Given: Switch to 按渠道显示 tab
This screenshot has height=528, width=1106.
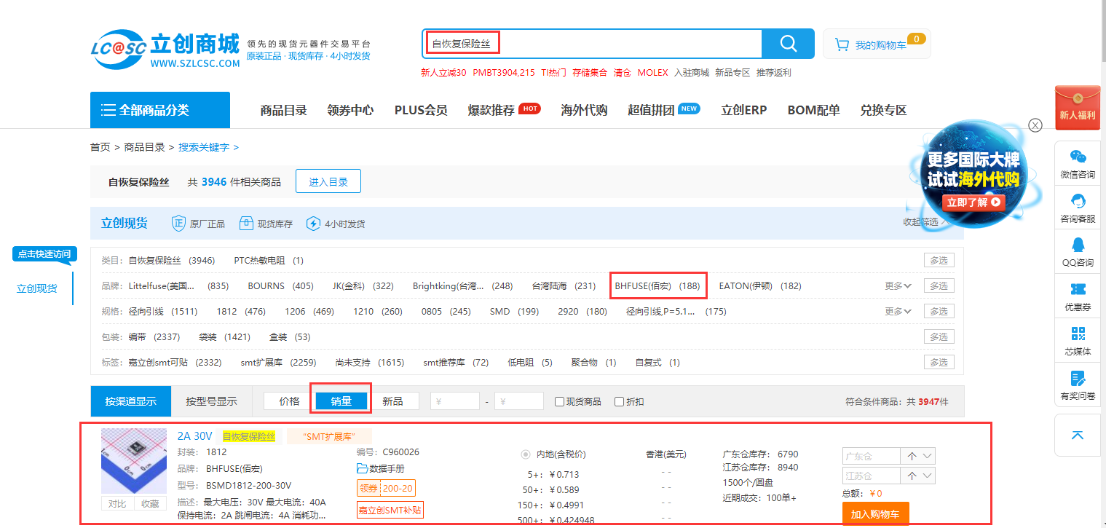Looking at the screenshot, I should click(130, 401).
